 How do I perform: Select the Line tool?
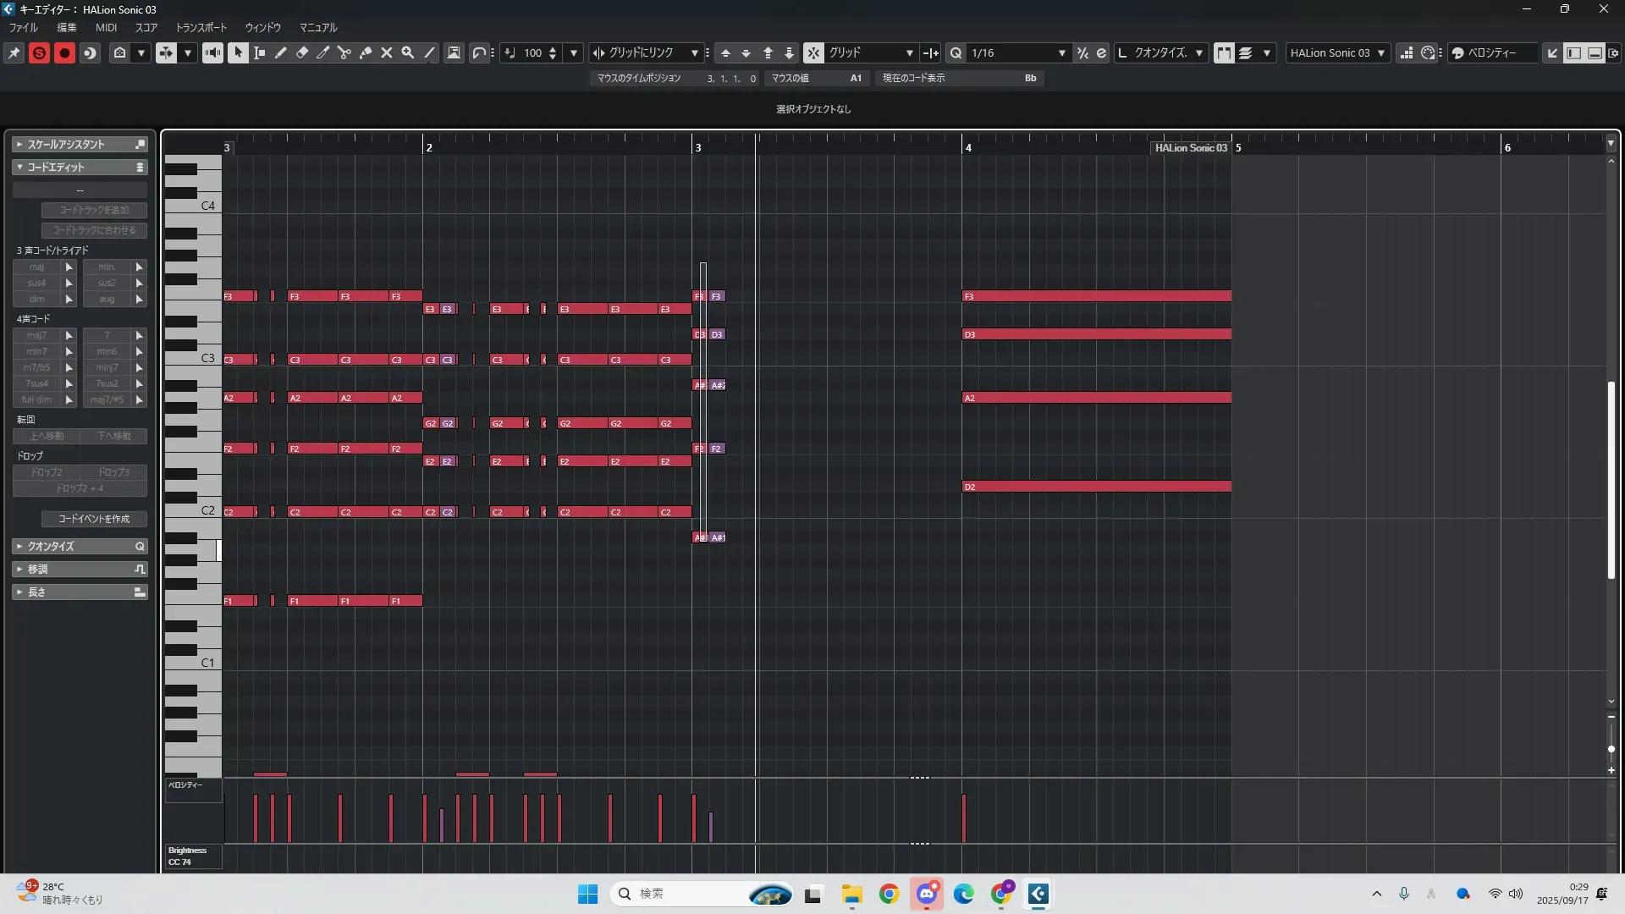[429, 52]
